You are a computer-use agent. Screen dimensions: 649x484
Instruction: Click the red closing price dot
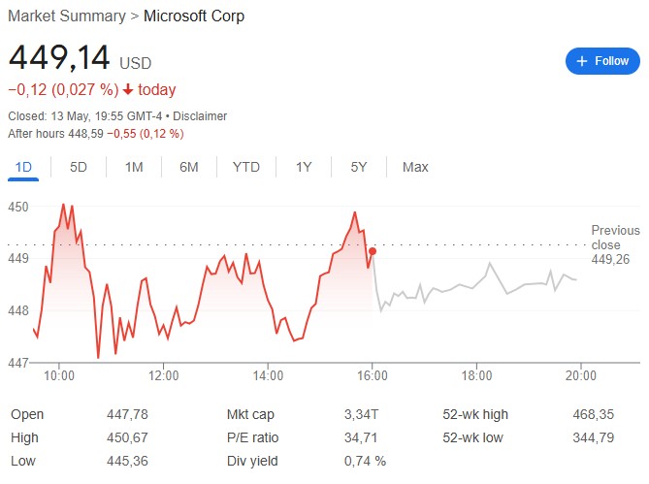373,250
